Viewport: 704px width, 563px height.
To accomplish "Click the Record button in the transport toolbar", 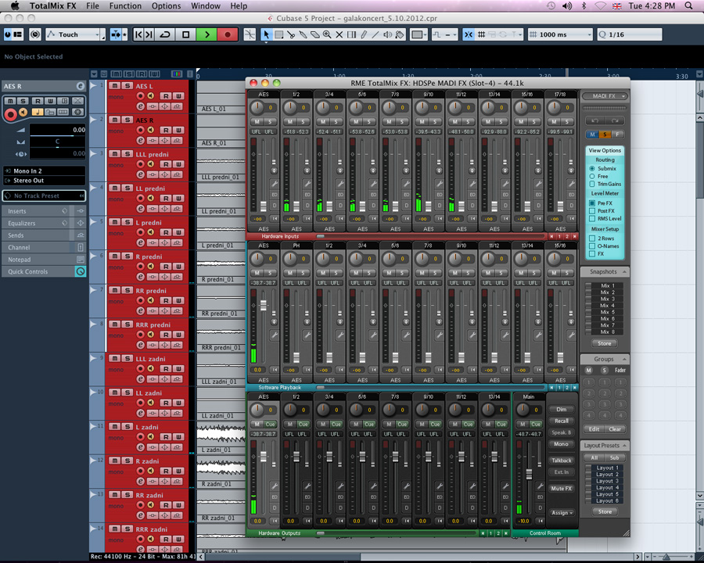I will click(228, 34).
